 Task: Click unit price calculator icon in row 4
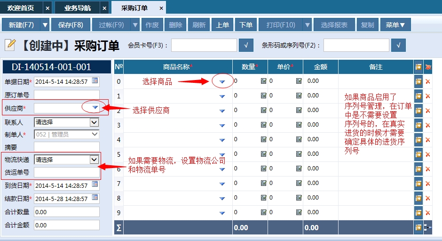(299, 139)
